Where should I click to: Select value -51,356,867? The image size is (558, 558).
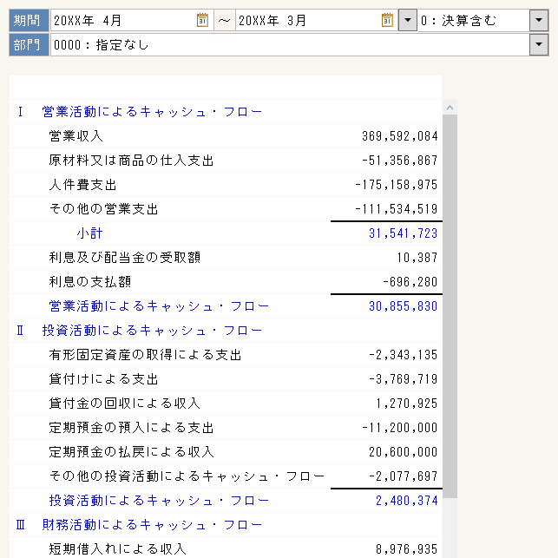(x=400, y=161)
